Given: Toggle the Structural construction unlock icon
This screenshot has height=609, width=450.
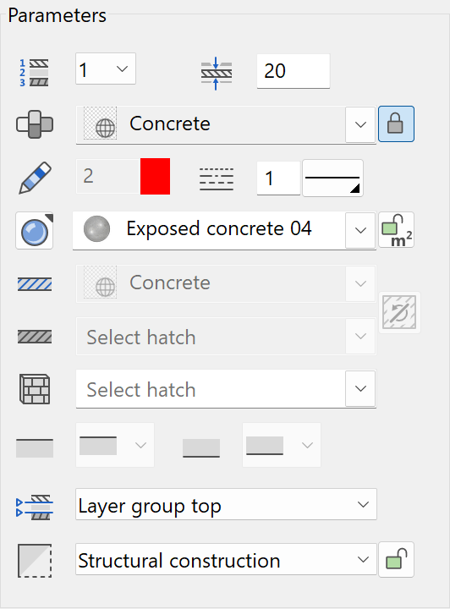Looking at the screenshot, I should coord(396,560).
